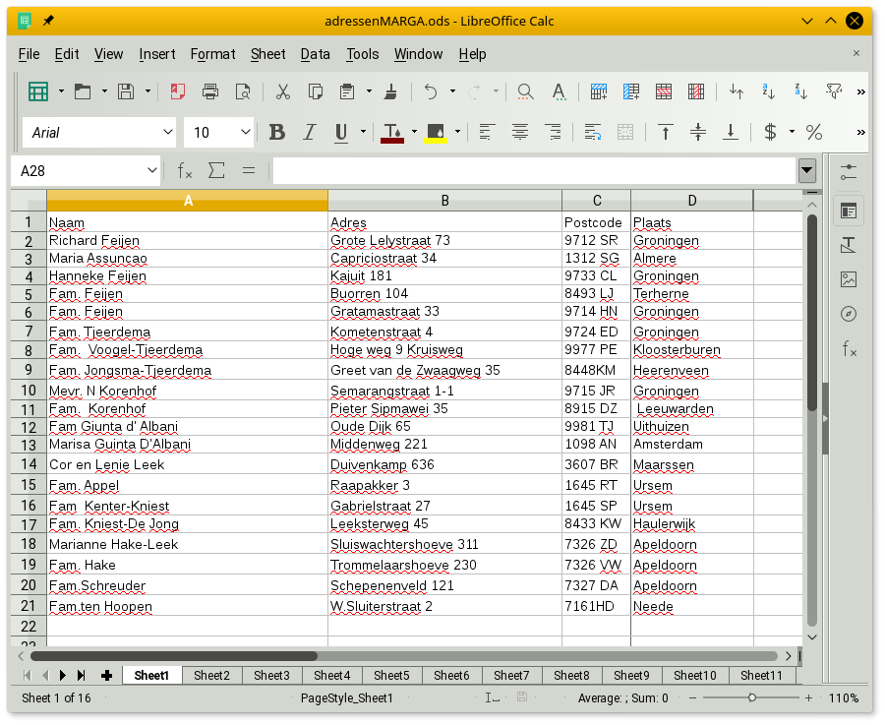Screen dimensions: 885x725
Task: Open the Data menu
Action: click(315, 54)
